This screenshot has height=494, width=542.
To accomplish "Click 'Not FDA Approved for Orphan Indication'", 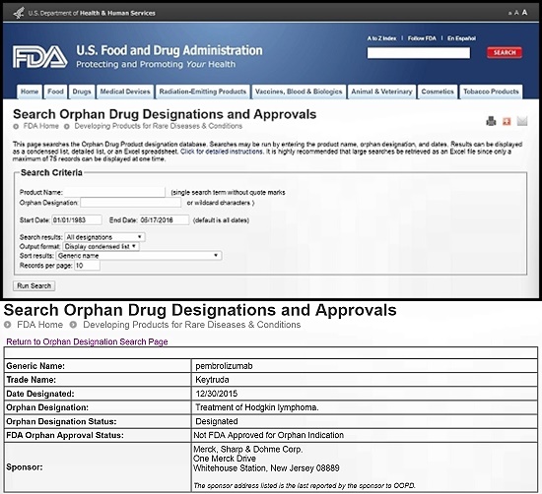I will pos(269,435).
